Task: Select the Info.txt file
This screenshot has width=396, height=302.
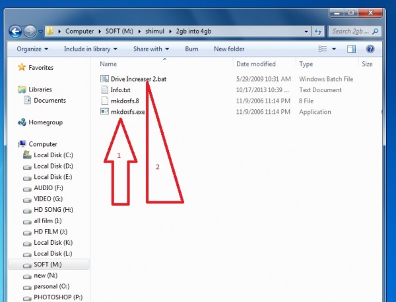Action: click(x=120, y=90)
